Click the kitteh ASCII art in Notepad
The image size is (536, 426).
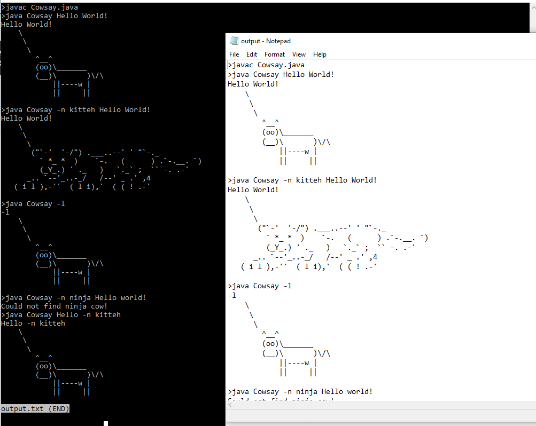coord(335,248)
